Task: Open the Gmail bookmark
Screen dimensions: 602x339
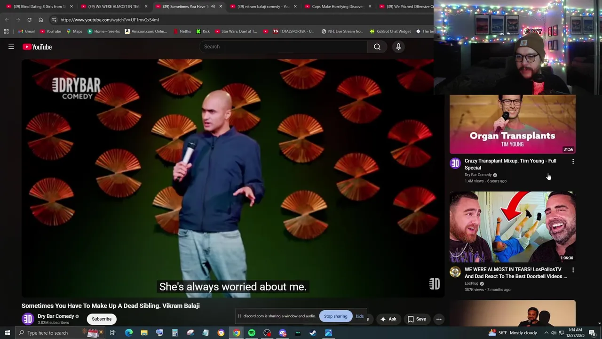Action: point(26,32)
